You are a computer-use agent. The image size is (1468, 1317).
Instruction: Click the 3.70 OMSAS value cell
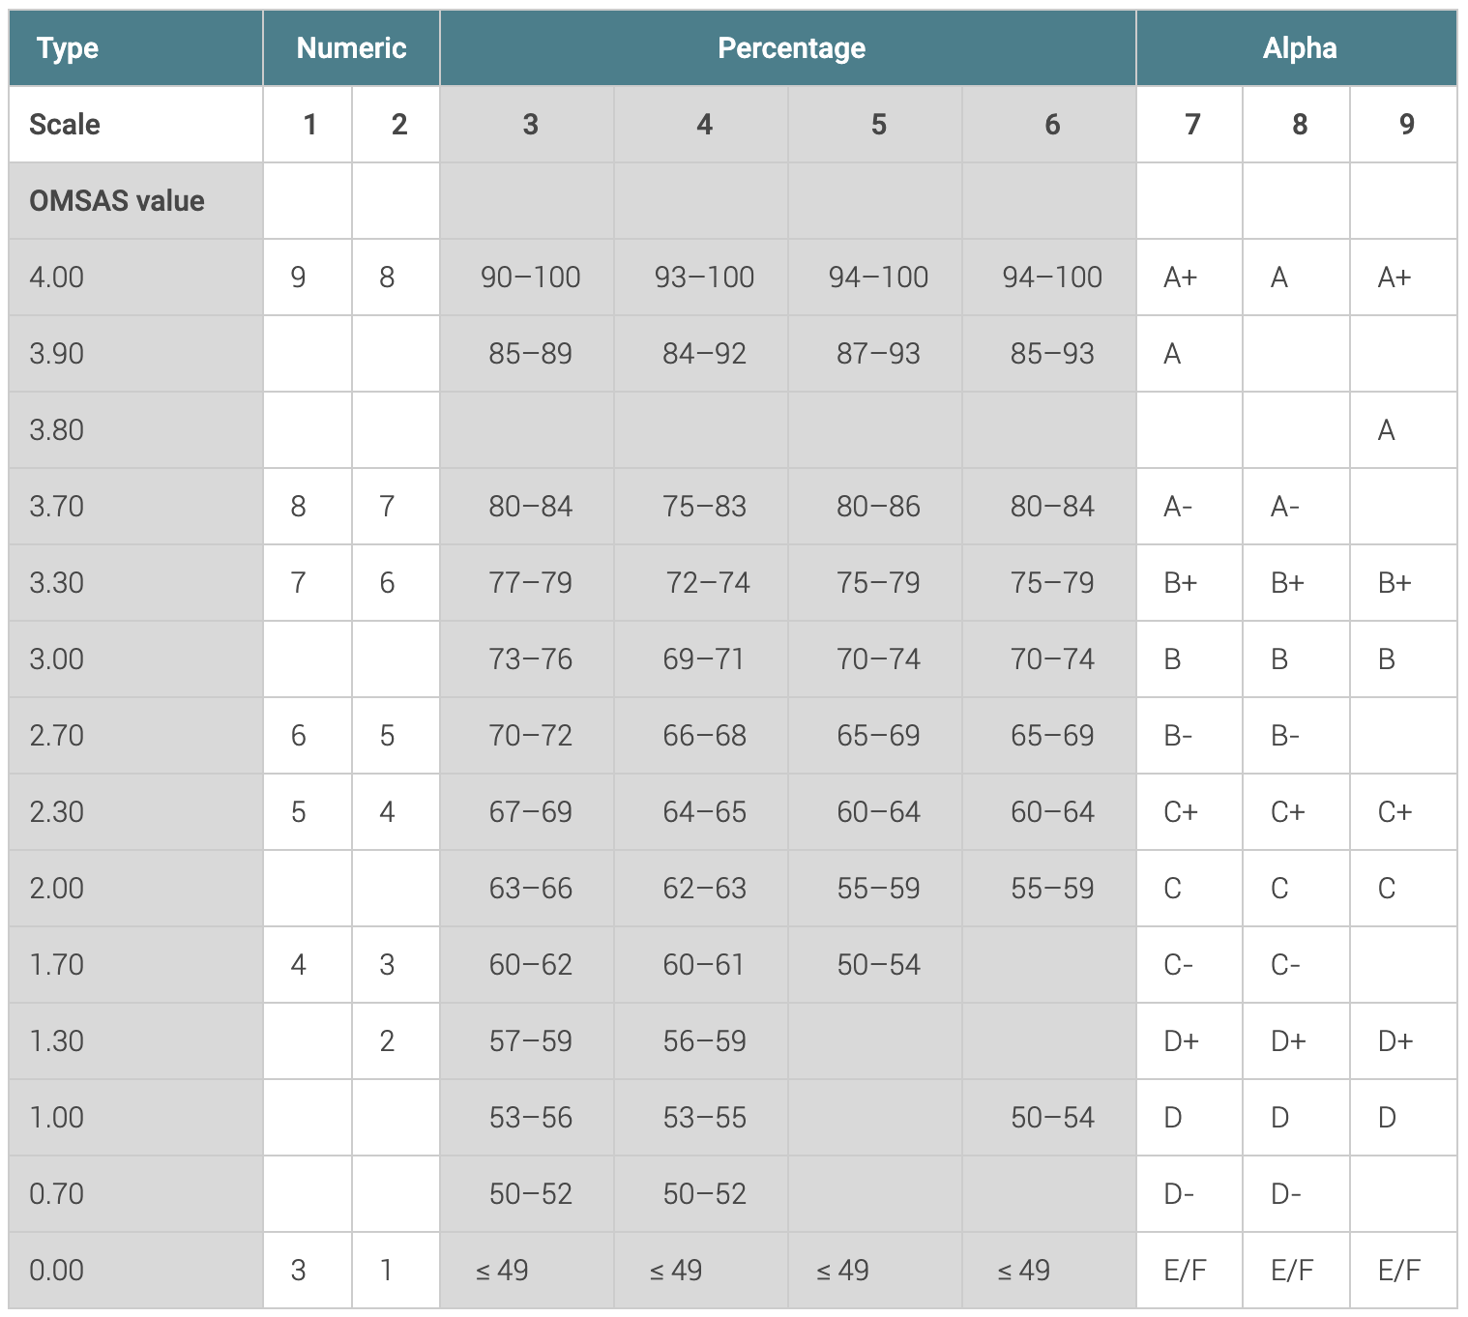136,507
